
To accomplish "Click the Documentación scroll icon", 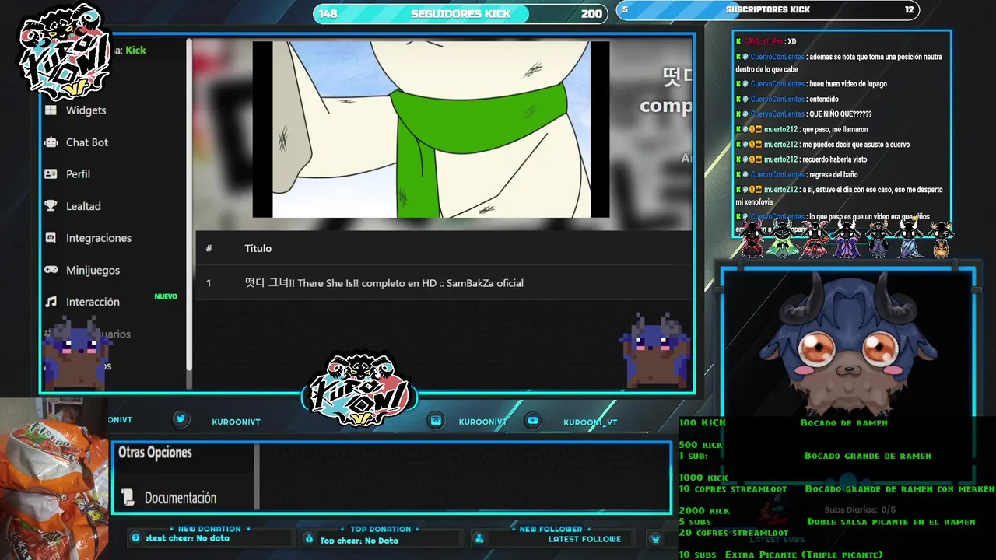I will (x=128, y=497).
